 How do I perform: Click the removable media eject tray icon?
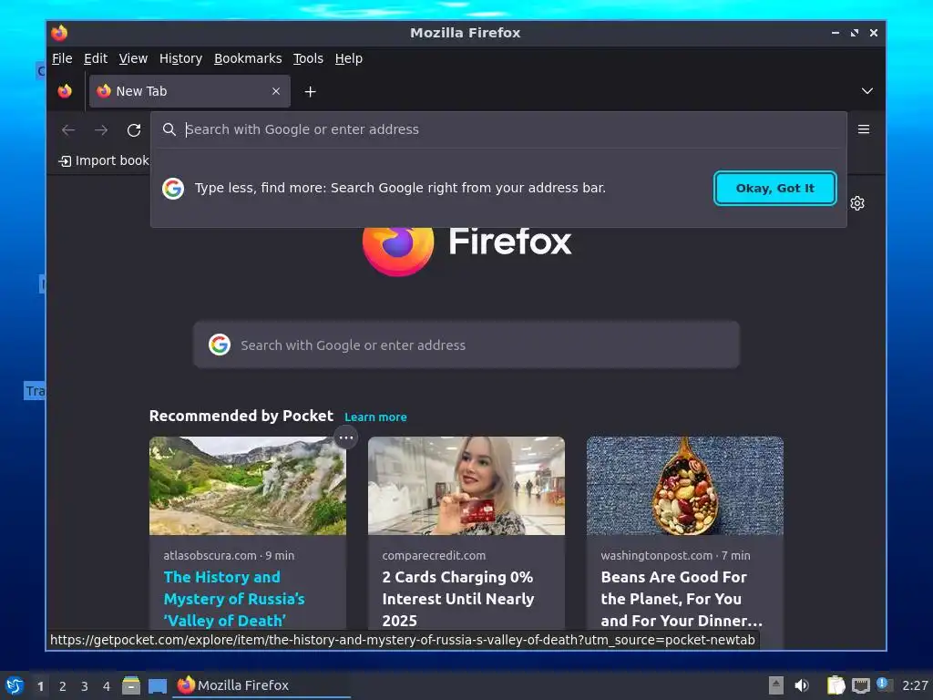pyautogui.click(x=775, y=685)
